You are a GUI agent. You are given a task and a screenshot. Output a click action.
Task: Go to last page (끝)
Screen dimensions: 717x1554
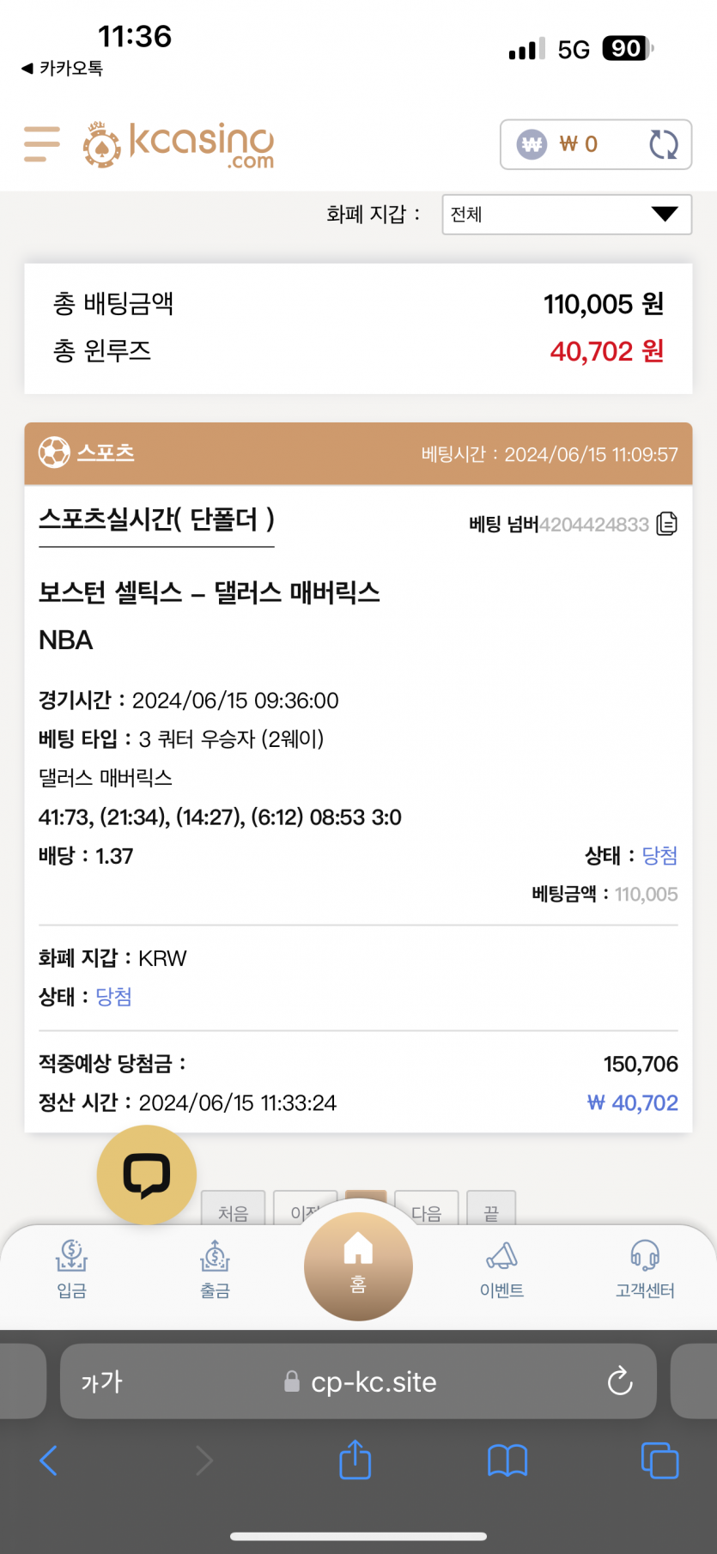pos(491,1210)
